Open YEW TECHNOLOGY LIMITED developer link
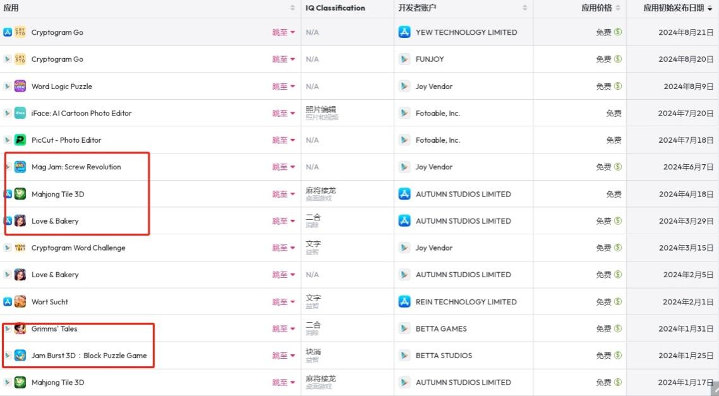 [466, 32]
